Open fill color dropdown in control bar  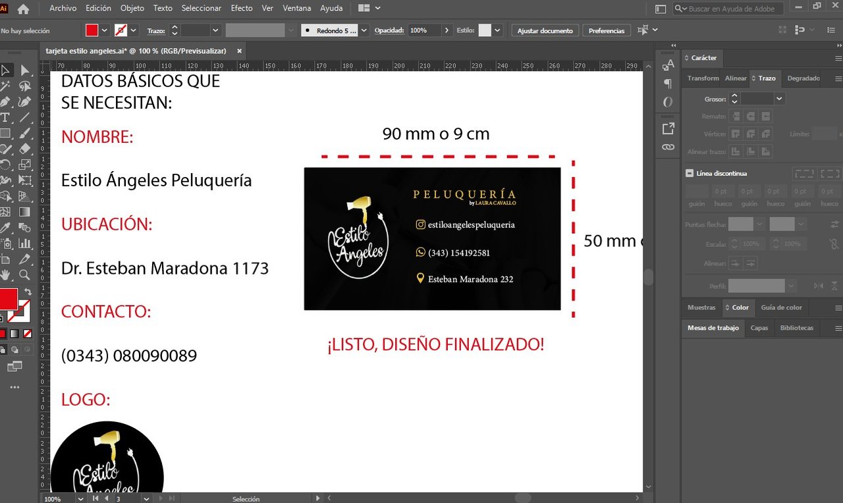pos(104,30)
